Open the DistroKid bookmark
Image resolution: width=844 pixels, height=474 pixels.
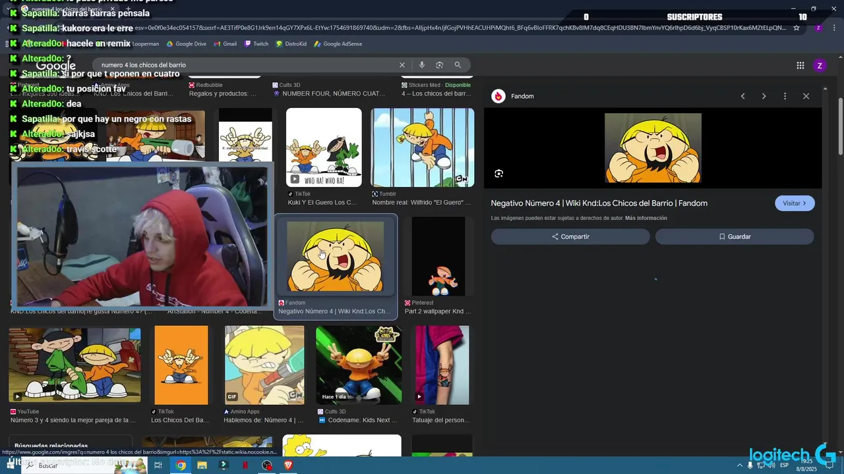291,44
